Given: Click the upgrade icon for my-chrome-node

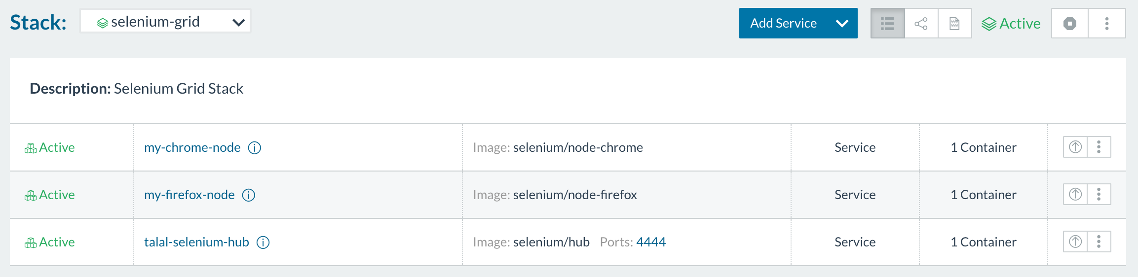Looking at the screenshot, I should [1075, 147].
